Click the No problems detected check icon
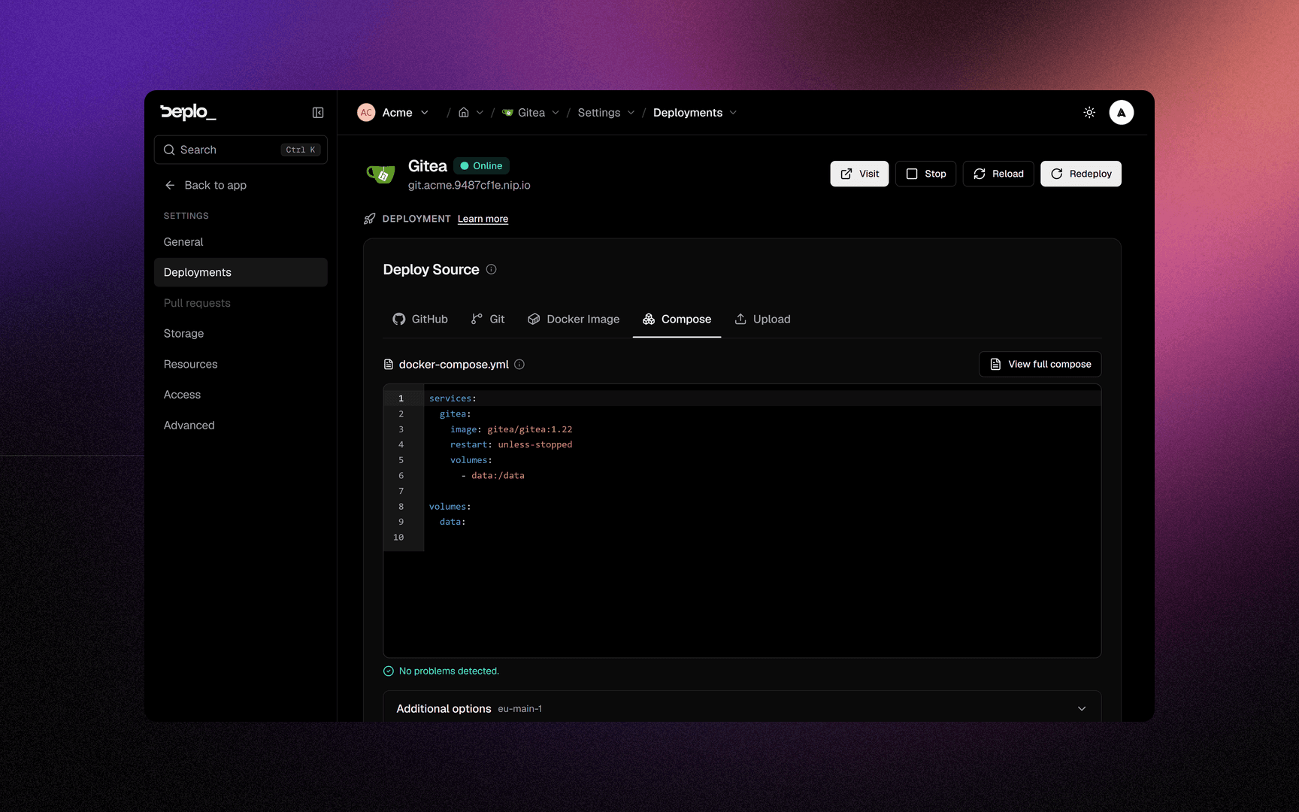The width and height of the screenshot is (1299, 812). pyautogui.click(x=389, y=671)
